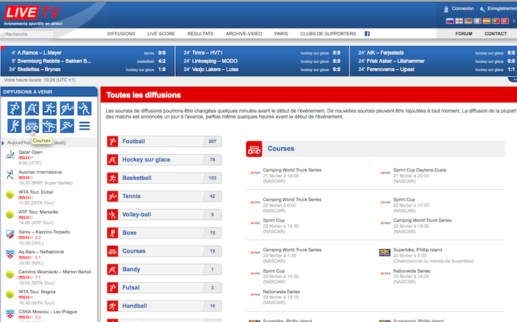Select the ice hockey sport filter icon
The width and height of the screenshot is (517, 322).
[x=32, y=108]
